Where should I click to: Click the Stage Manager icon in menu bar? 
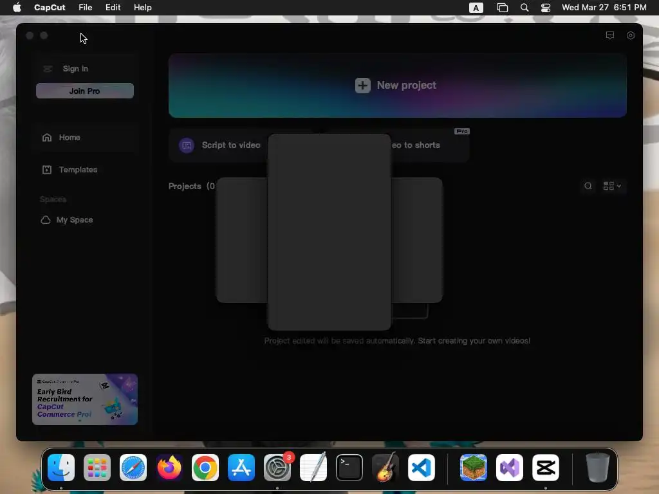(502, 8)
